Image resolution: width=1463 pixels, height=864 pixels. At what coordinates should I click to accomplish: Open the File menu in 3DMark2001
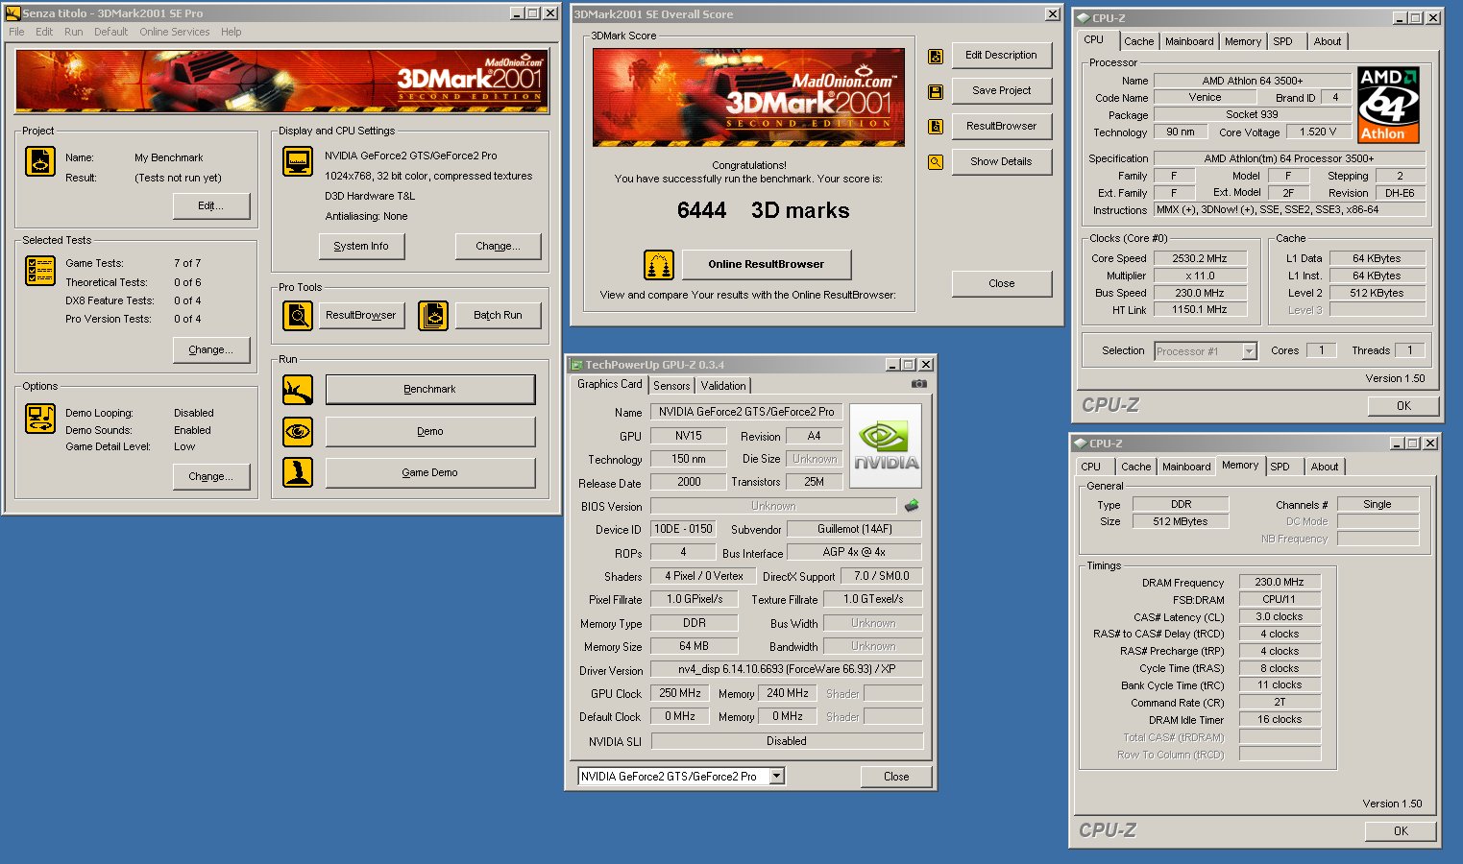tap(16, 32)
